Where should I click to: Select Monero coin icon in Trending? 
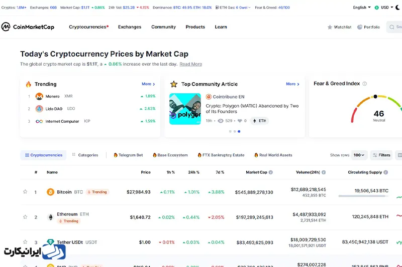click(39, 96)
